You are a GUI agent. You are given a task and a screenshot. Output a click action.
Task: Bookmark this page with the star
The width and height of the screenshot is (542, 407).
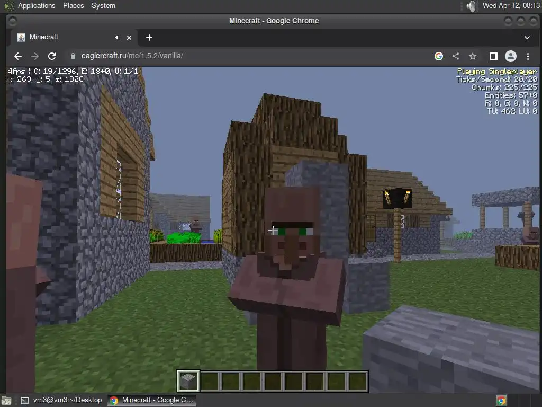pyautogui.click(x=473, y=56)
